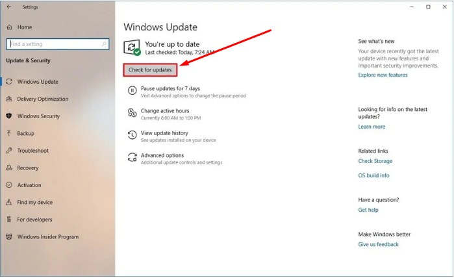454x278 pixels.
Task: Click the Recovery icon
Action: (9, 168)
